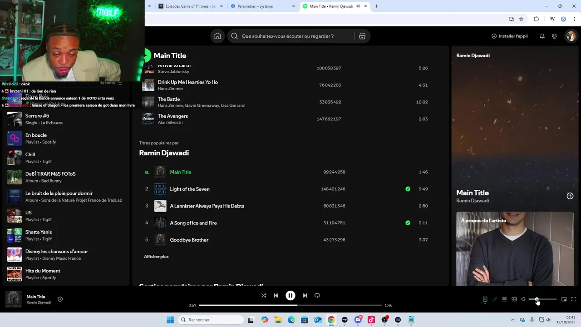Click the search field 'Que souhaitez-vous écouter'
Image resolution: width=581 pixels, height=327 pixels.
[291, 36]
